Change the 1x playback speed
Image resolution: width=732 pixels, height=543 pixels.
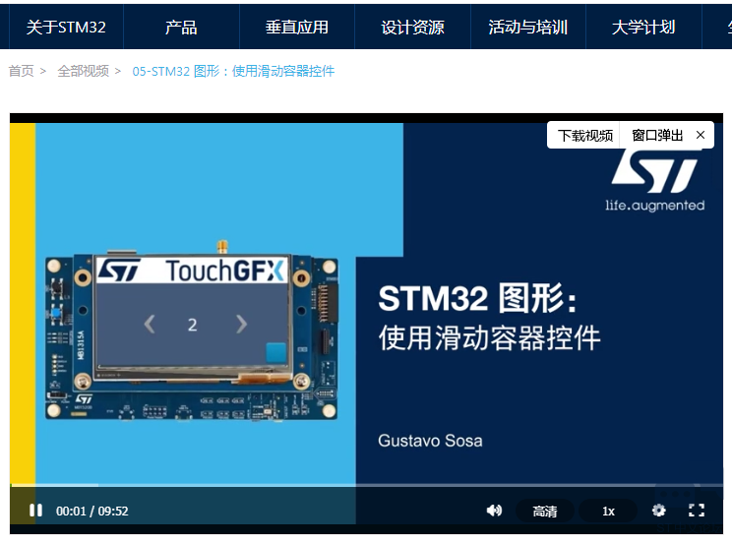click(608, 512)
